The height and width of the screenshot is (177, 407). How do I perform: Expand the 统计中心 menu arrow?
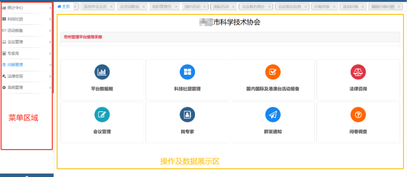(50, 8)
